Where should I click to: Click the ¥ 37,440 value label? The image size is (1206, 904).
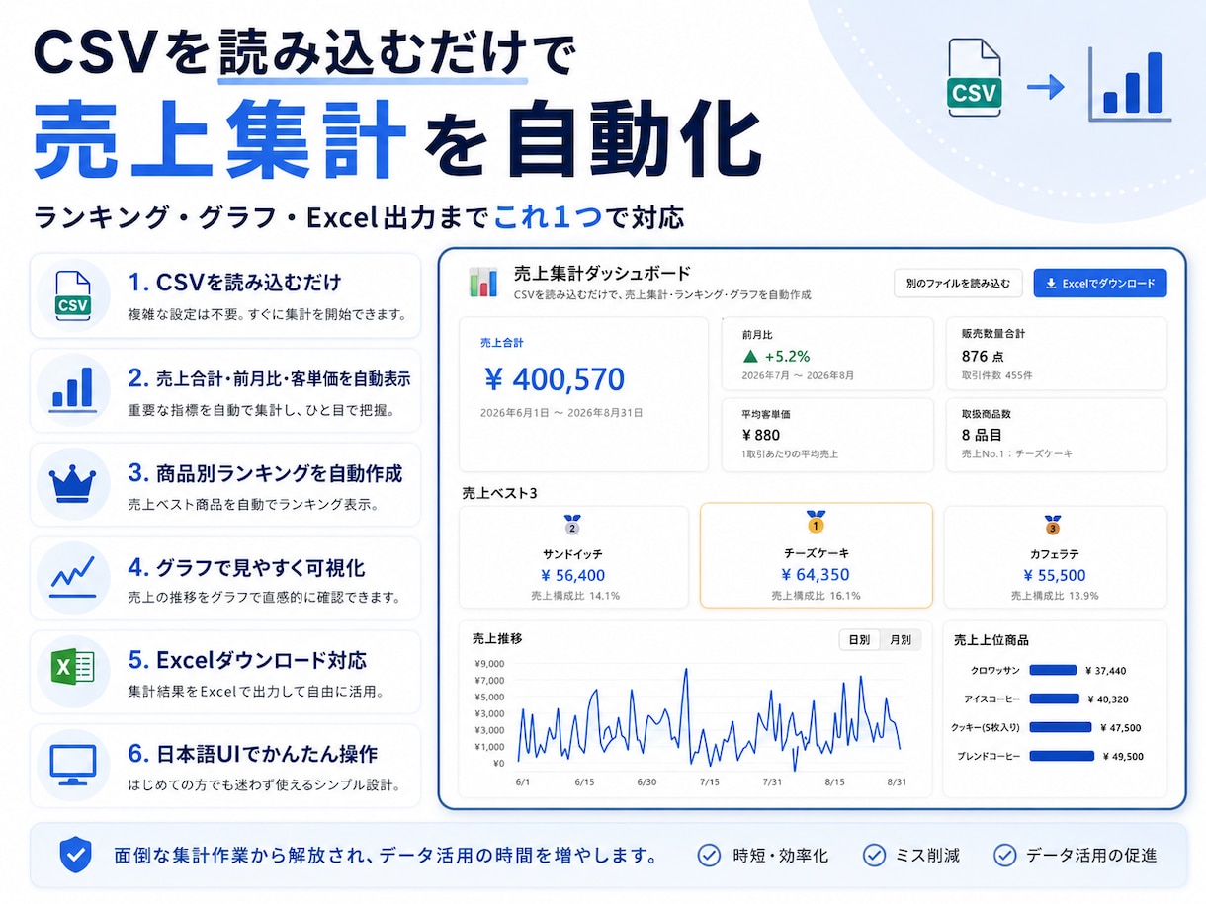(x=1105, y=671)
